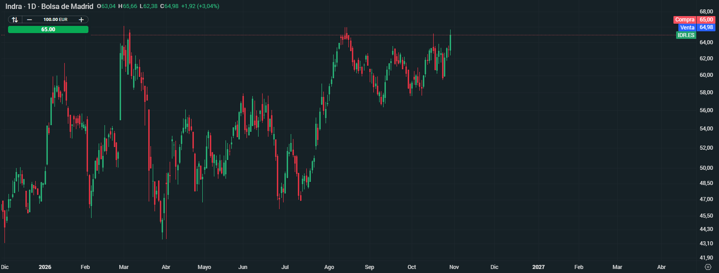Click the Sep label on the time axis
This screenshot has height=273, width=719.
[x=370, y=267]
